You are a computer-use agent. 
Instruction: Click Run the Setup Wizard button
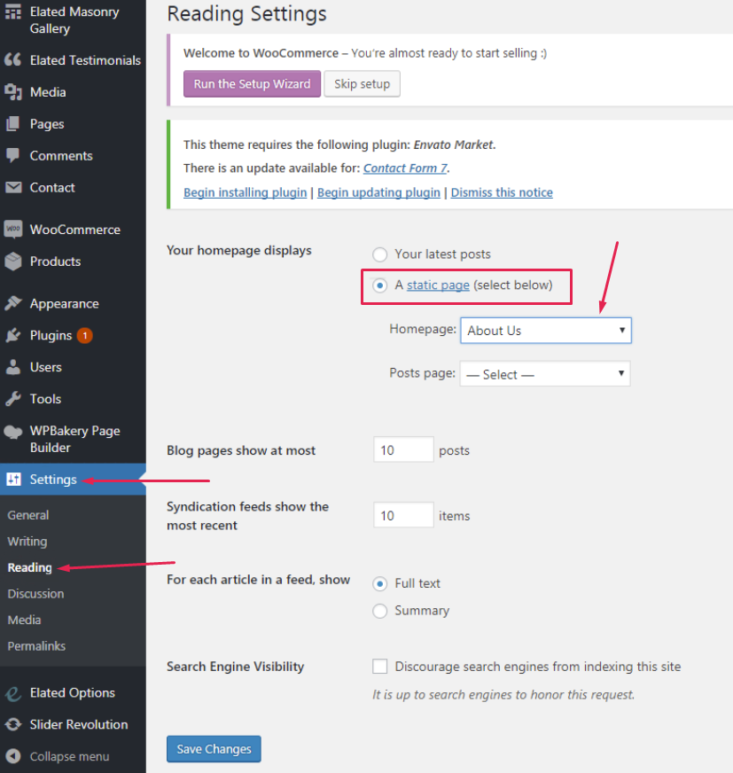coord(252,84)
